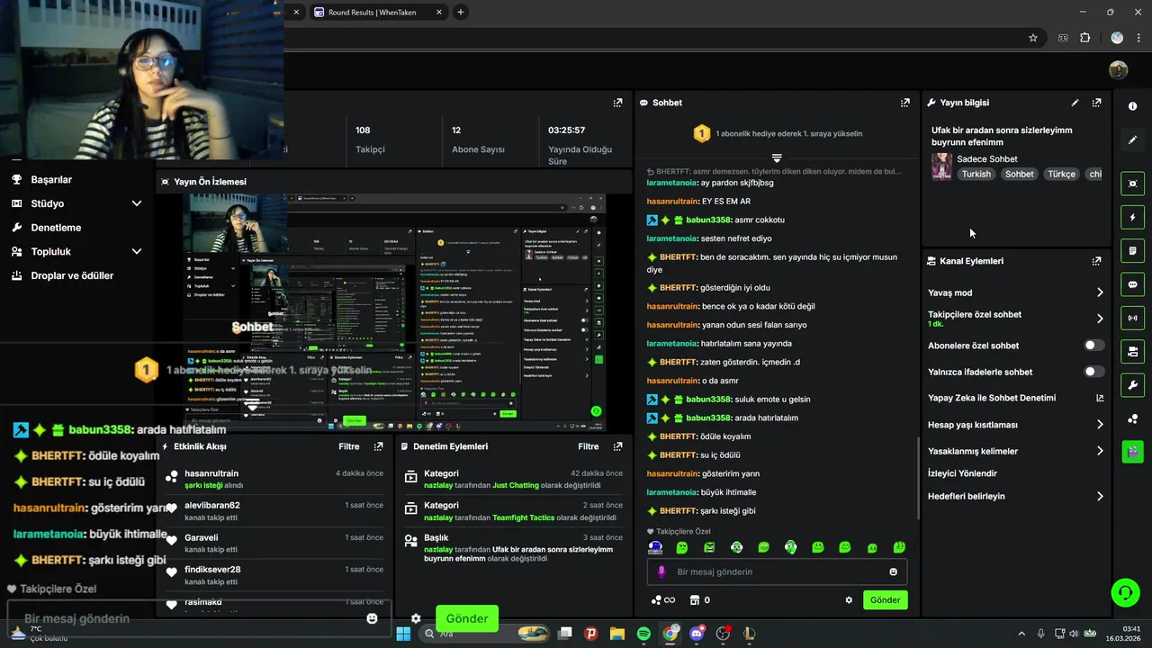
Task: Click the blue follower emote below chat
Action: tap(655, 547)
